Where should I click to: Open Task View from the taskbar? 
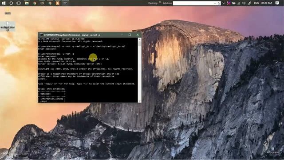point(19,3)
